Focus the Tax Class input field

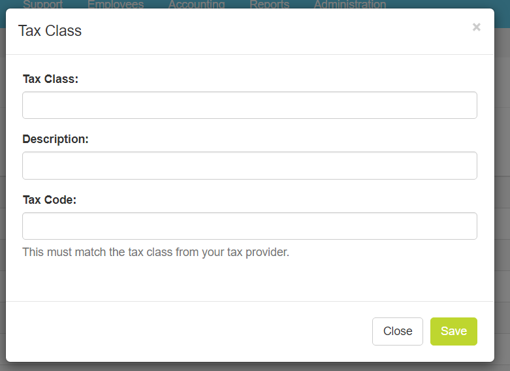(249, 105)
